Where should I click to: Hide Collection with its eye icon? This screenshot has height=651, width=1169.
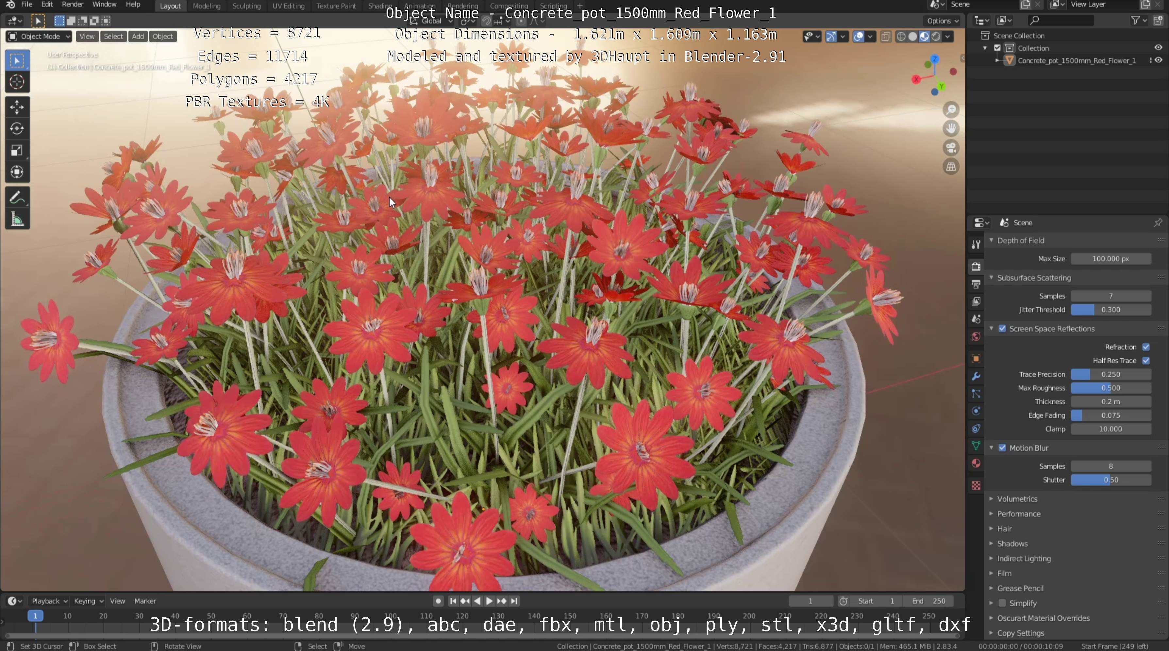click(1158, 48)
